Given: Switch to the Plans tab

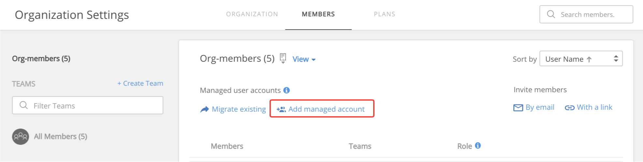Looking at the screenshot, I should pyautogui.click(x=384, y=14).
